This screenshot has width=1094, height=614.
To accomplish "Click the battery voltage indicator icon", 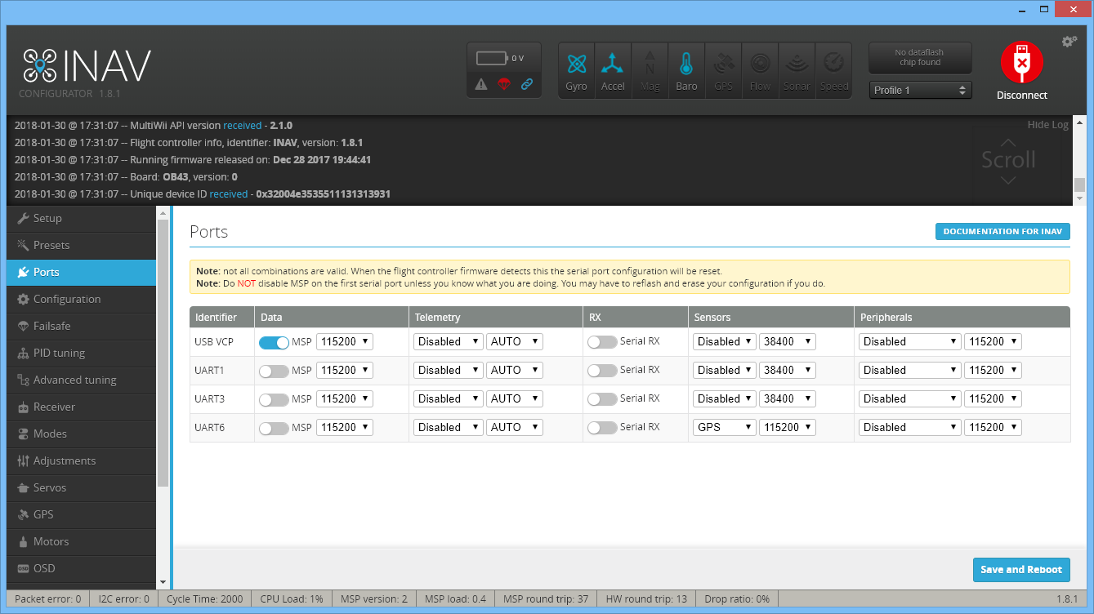I will tap(493, 59).
